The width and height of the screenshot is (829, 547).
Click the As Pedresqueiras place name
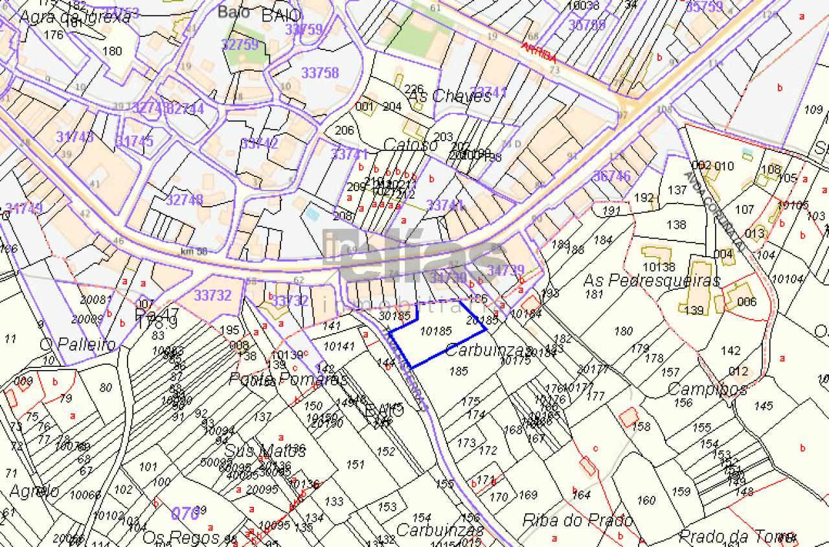(652, 281)
